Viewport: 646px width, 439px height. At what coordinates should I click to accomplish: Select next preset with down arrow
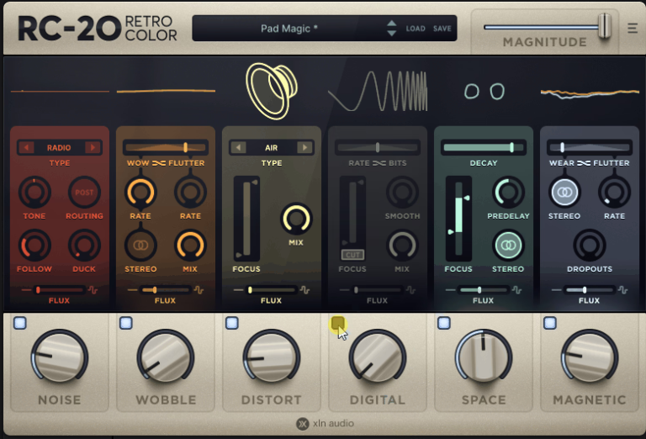click(392, 33)
